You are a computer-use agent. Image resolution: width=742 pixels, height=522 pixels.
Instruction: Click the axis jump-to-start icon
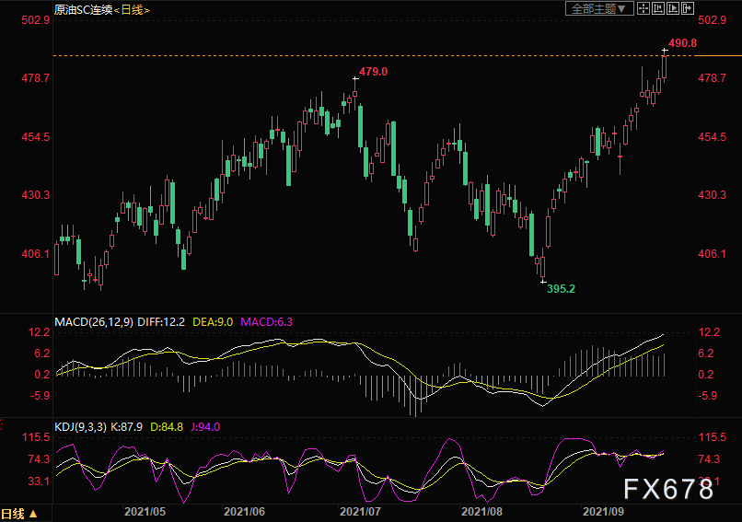point(658,8)
